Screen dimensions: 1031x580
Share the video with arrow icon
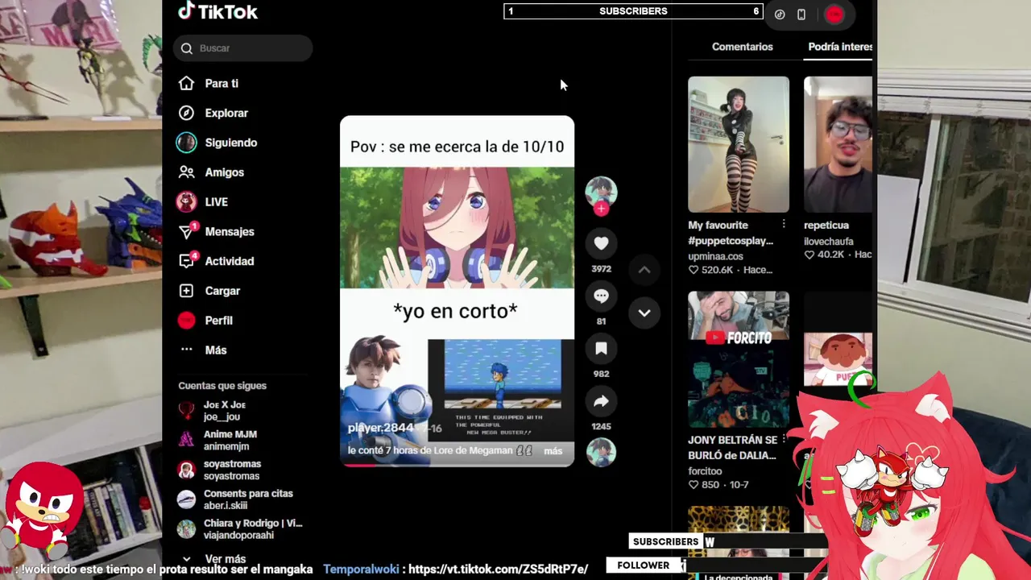pyautogui.click(x=601, y=401)
